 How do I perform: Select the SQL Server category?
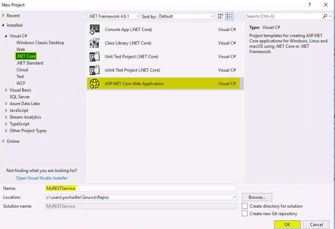19,97
